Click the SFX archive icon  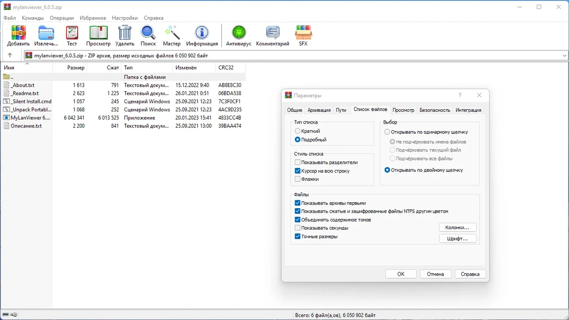303,33
